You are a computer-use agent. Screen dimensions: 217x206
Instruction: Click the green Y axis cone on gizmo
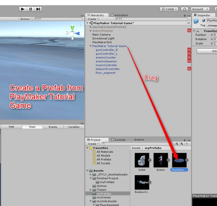click(72, 28)
